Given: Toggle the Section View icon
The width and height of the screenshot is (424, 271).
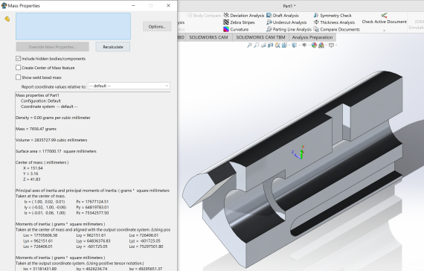Looking at the screenshot, I should click(x=271, y=45).
